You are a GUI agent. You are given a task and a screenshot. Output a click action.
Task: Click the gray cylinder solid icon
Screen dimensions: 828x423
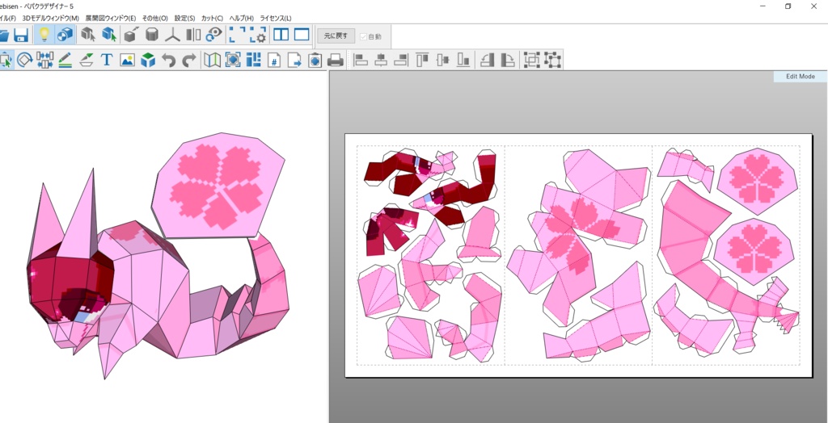tap(152, 36)
